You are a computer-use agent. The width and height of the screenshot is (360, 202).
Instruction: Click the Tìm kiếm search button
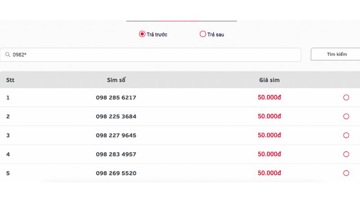[336, 54]
